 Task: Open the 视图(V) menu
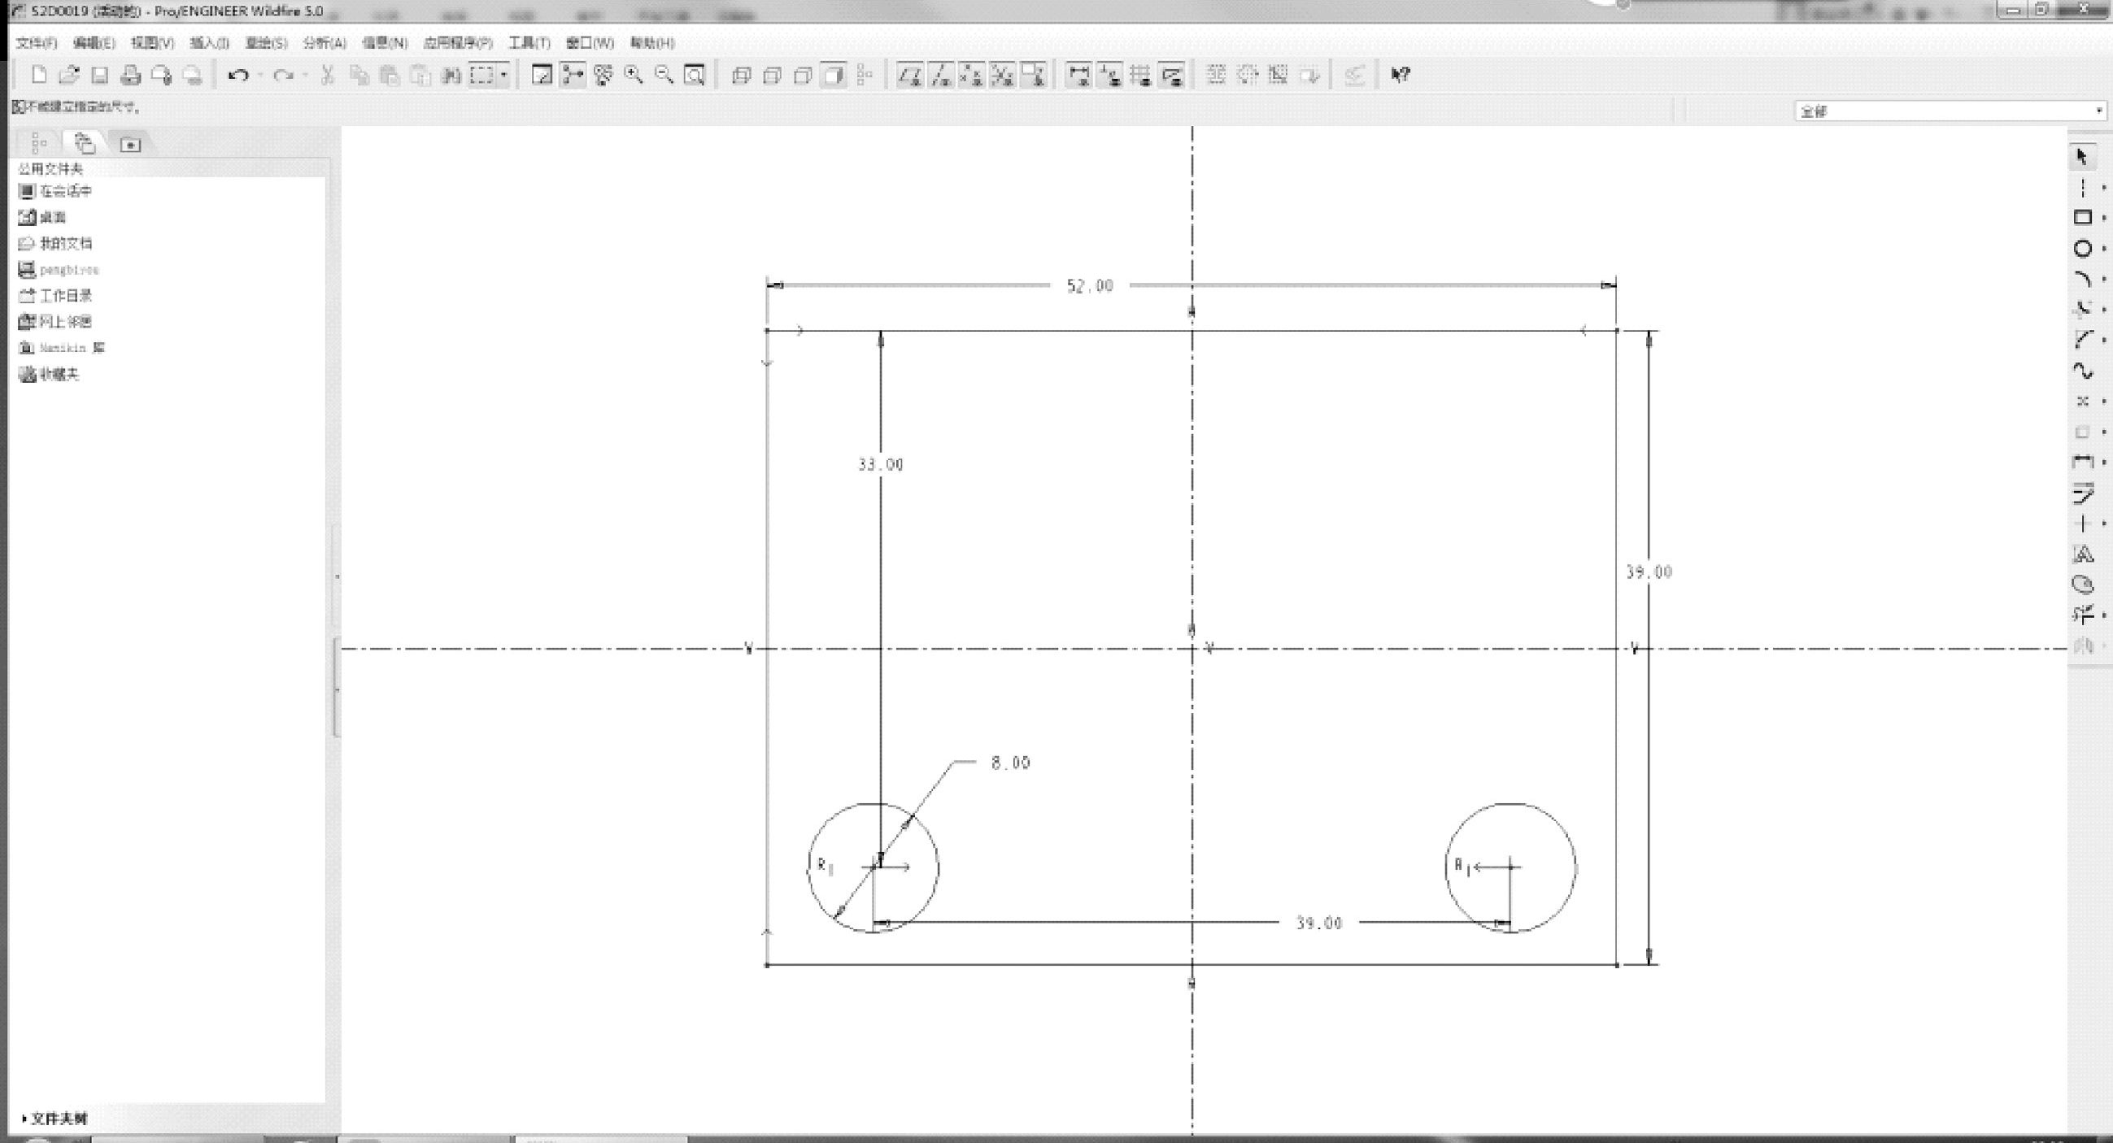point(153,42)
